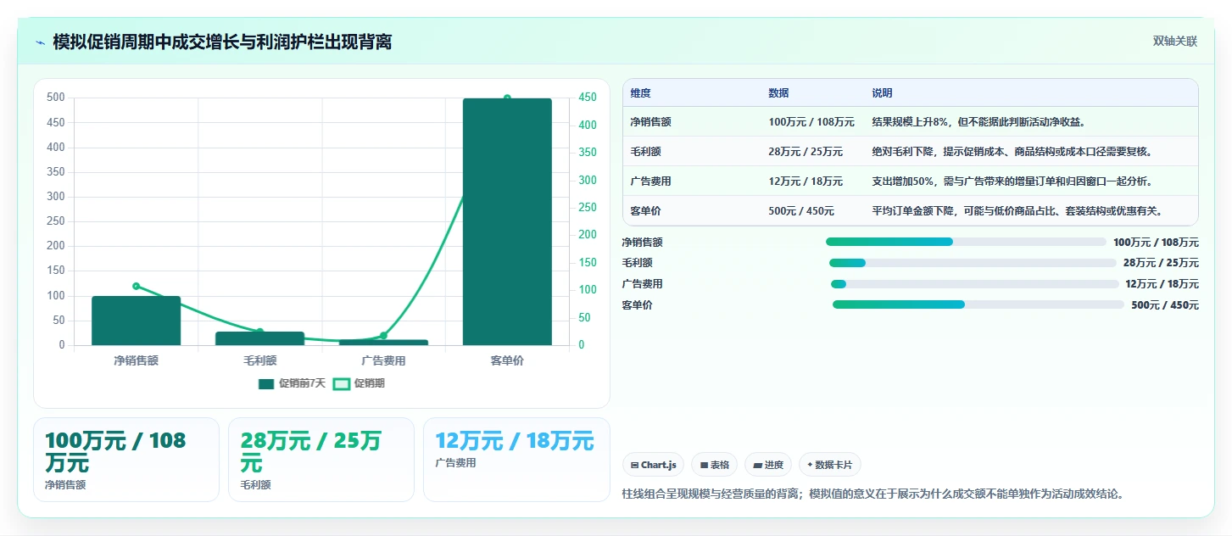
Task: Click the 维度 table column header
Action: pos(640,93)
